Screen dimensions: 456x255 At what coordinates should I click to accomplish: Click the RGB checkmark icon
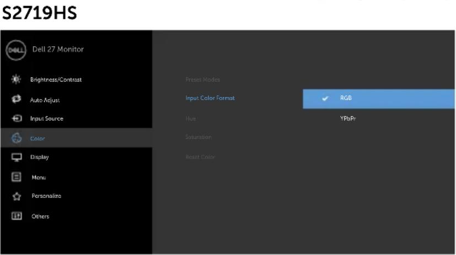(x=325, y=99)
